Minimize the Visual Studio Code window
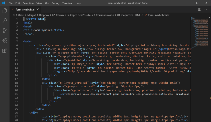 [x=188, y=3]
